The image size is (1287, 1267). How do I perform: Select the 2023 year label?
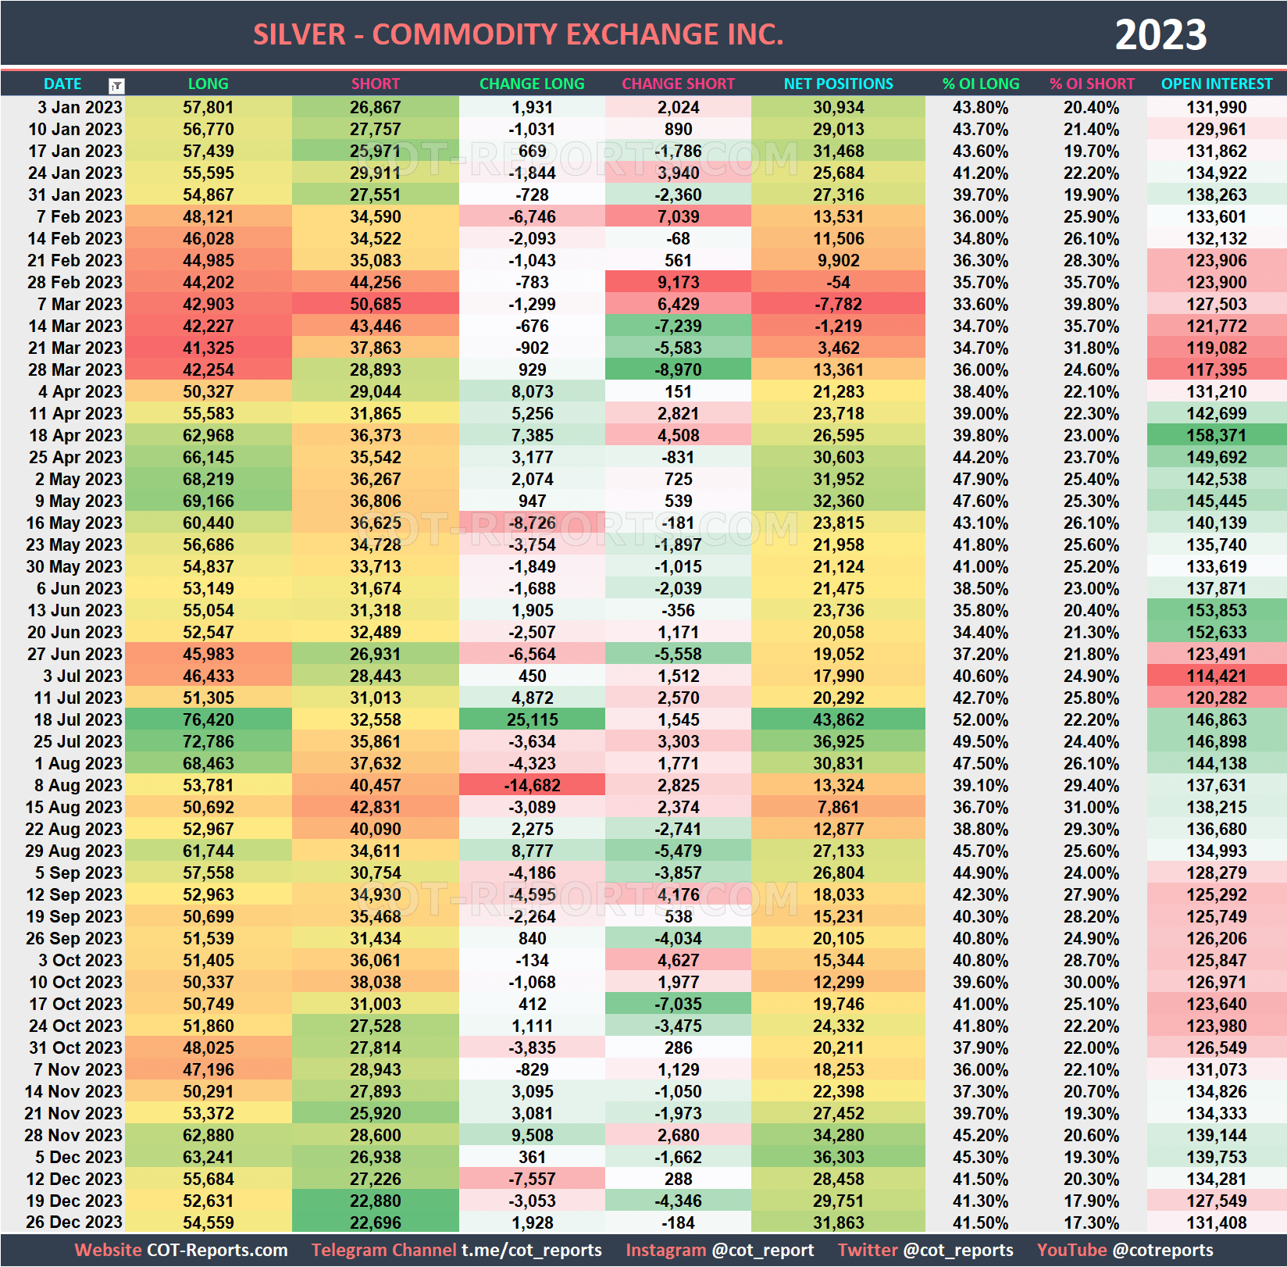(x=1165, y=34)
